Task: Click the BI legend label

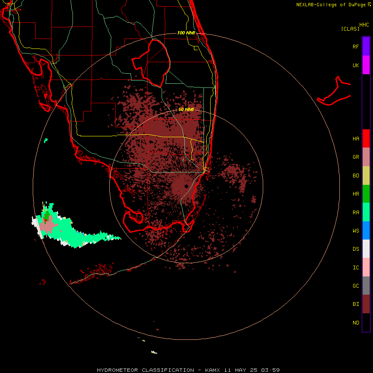Action: tap(356, 304)
